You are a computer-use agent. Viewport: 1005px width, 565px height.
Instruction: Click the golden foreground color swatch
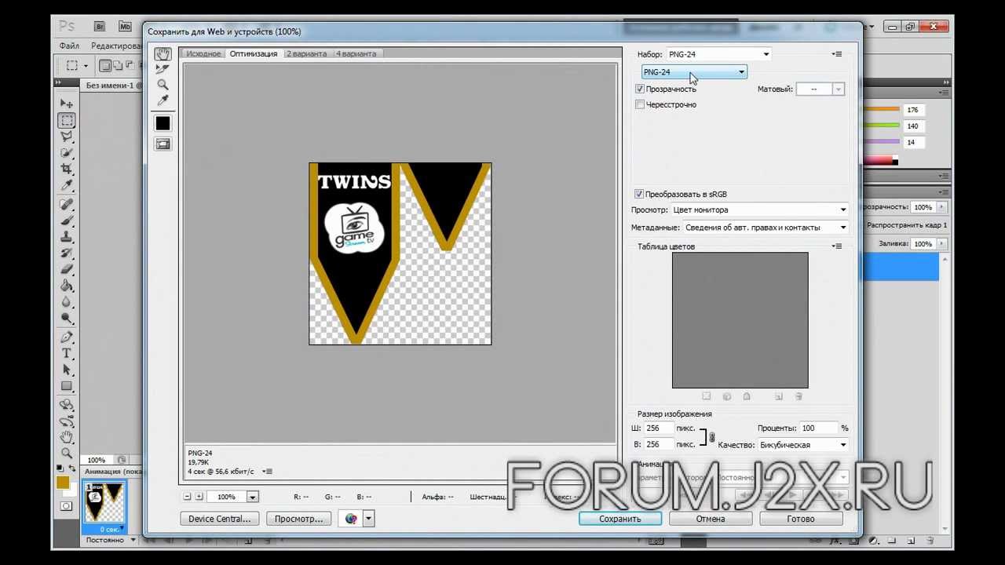[x=62, y=482]
